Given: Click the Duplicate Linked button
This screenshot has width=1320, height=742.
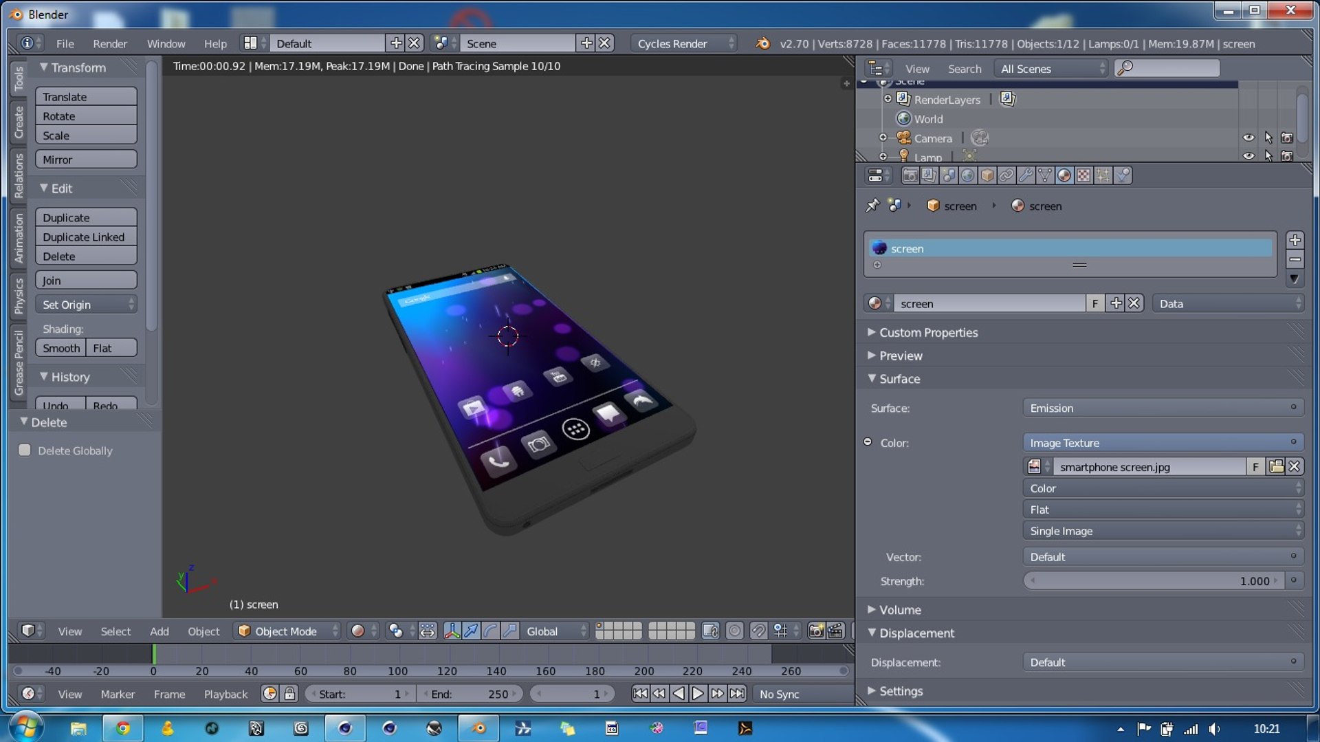Looking at the screenshot, I should coord(86,237).
